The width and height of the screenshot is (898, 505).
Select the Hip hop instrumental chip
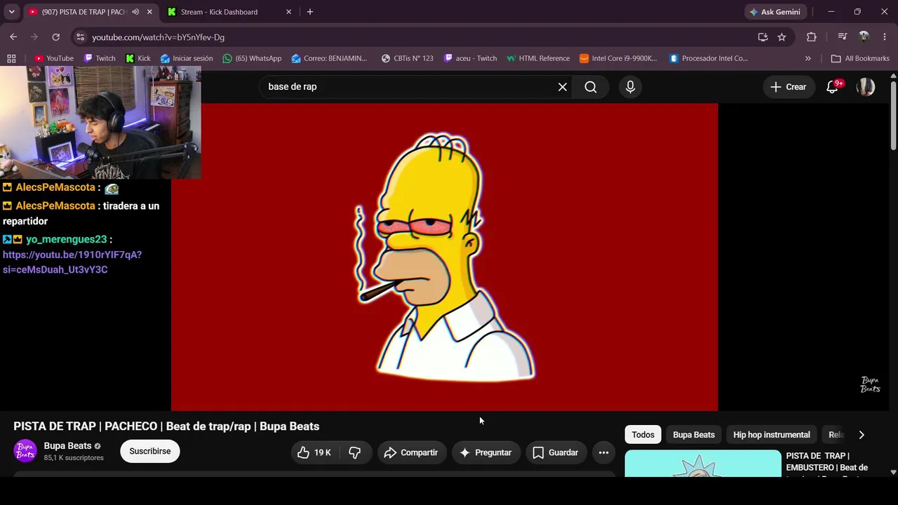pyautogui.click(x=772, y=435)
